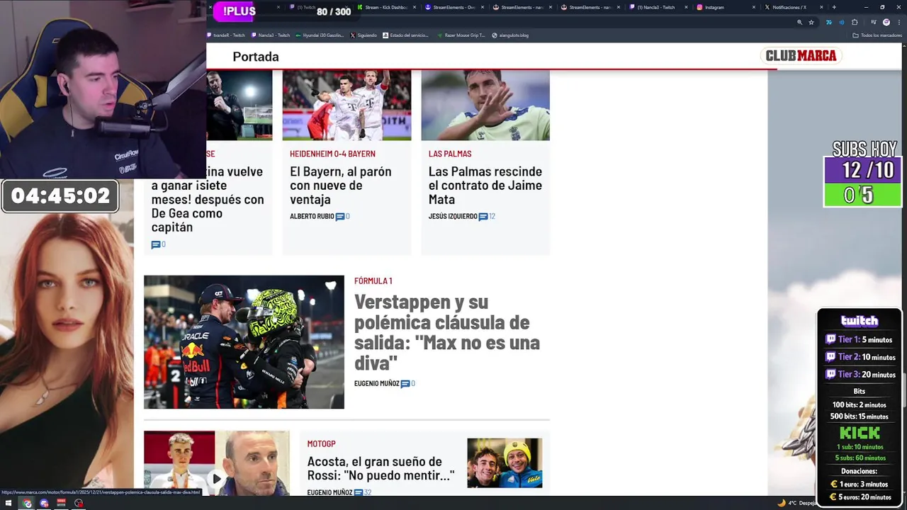This screenshot has width=907, height=510.
Task: Open the Siguiendo X bookmark
Action: [x=363, y=35]
